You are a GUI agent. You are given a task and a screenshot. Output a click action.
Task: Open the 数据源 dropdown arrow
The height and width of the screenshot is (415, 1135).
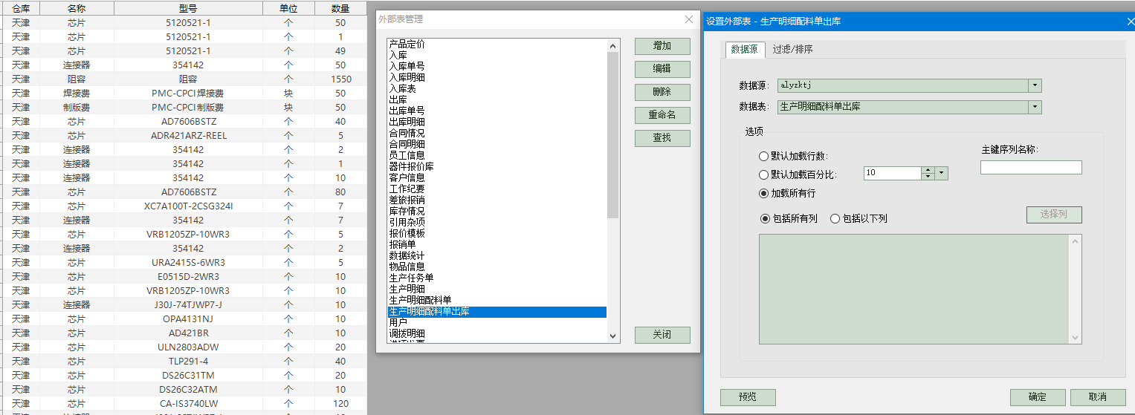click(x=1035, y=85)
